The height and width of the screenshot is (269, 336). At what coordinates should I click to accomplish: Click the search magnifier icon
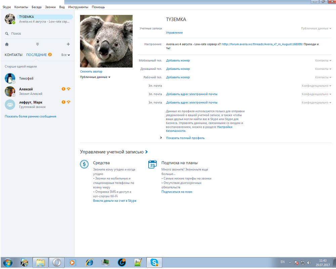tap(7, 34)
